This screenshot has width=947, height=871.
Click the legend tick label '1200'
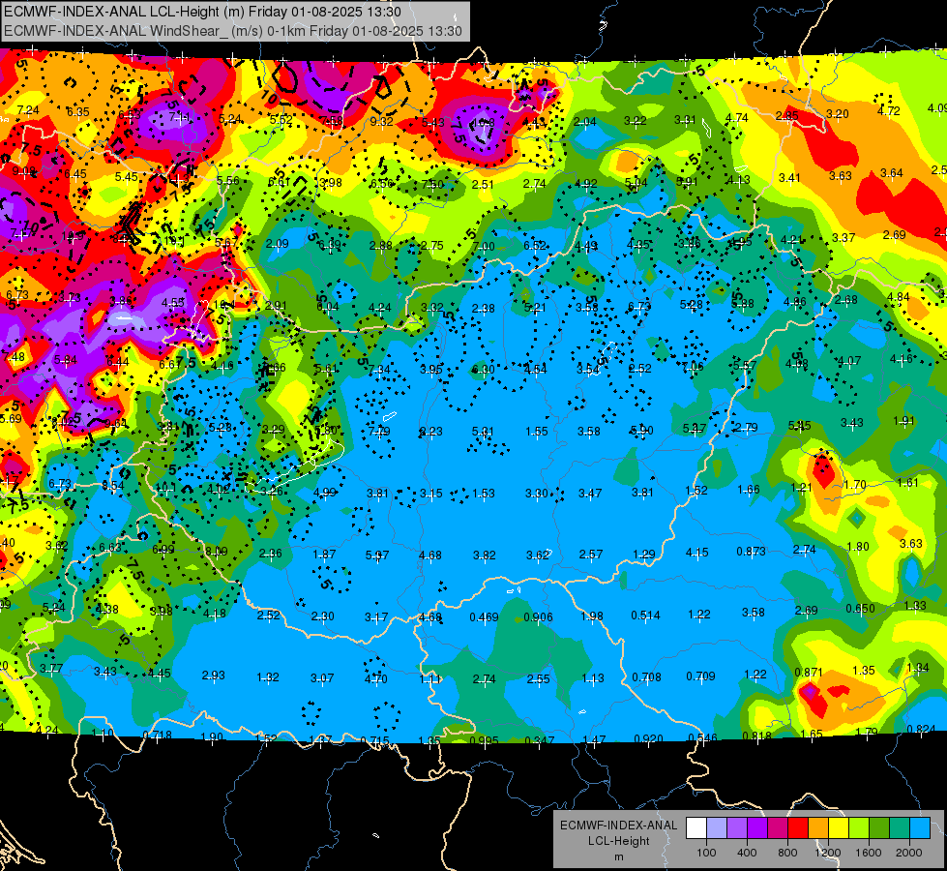coord(827,853)
